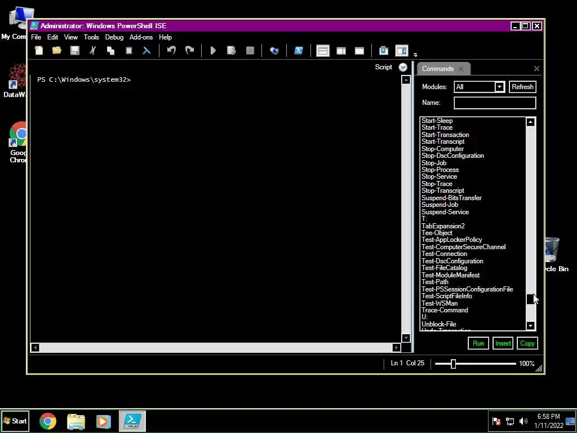Screen dimensions: 577x433
Task: Open the View menu
Action: [70, 37]
